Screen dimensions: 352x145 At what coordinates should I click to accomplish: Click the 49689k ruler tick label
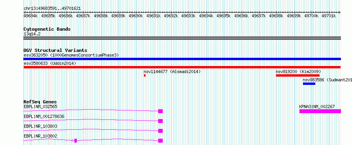119,16
